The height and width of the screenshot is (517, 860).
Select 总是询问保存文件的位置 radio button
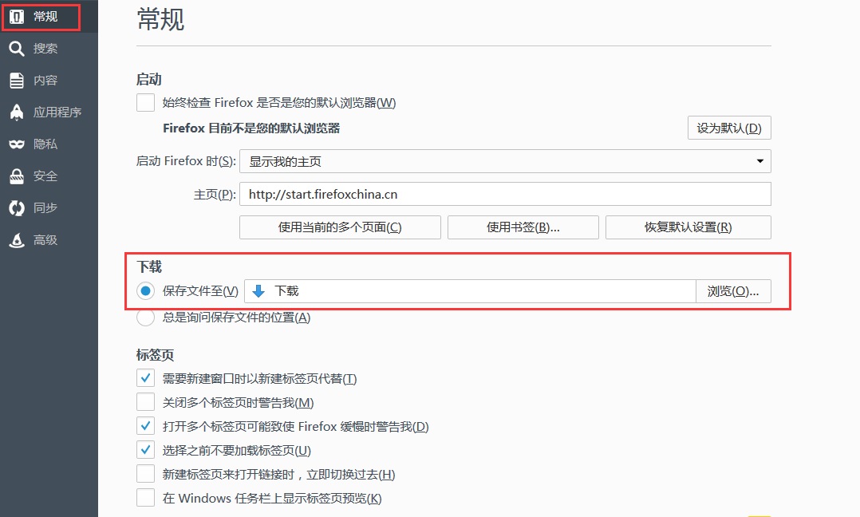click(145, 317)
